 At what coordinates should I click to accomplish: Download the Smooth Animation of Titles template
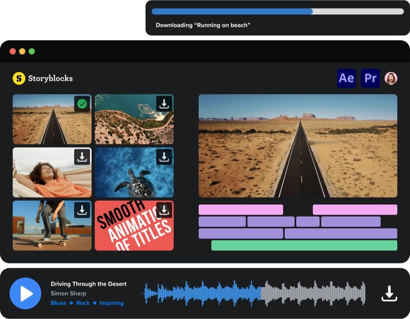pyautogui.click(x=164, y=210)
